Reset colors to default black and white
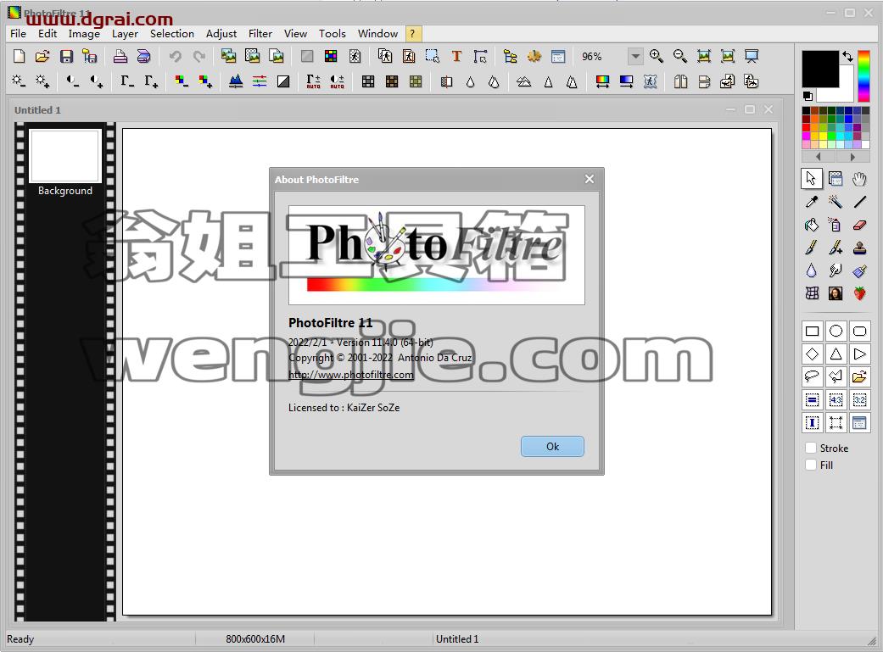 (808, 97)
